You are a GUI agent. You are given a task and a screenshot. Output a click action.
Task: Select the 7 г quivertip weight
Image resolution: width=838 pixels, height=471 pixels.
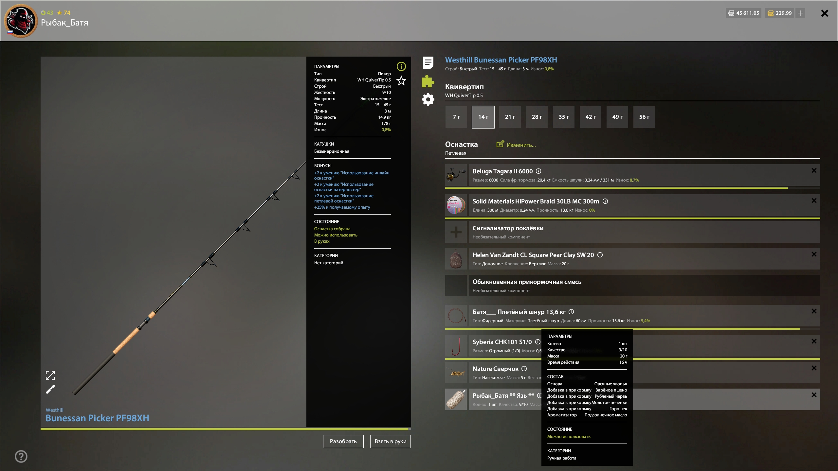tap(456, 117)
